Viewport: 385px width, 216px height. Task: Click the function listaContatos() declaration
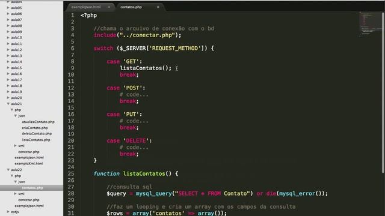pos(136,173)
